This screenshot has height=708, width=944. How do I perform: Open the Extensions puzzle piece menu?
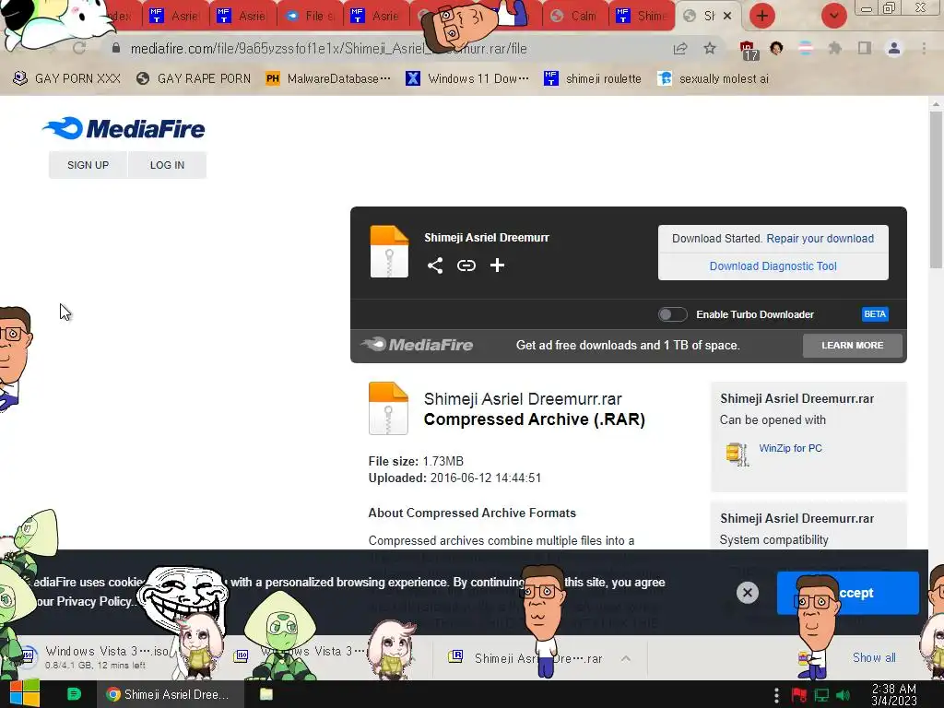(x=834, y=48)
